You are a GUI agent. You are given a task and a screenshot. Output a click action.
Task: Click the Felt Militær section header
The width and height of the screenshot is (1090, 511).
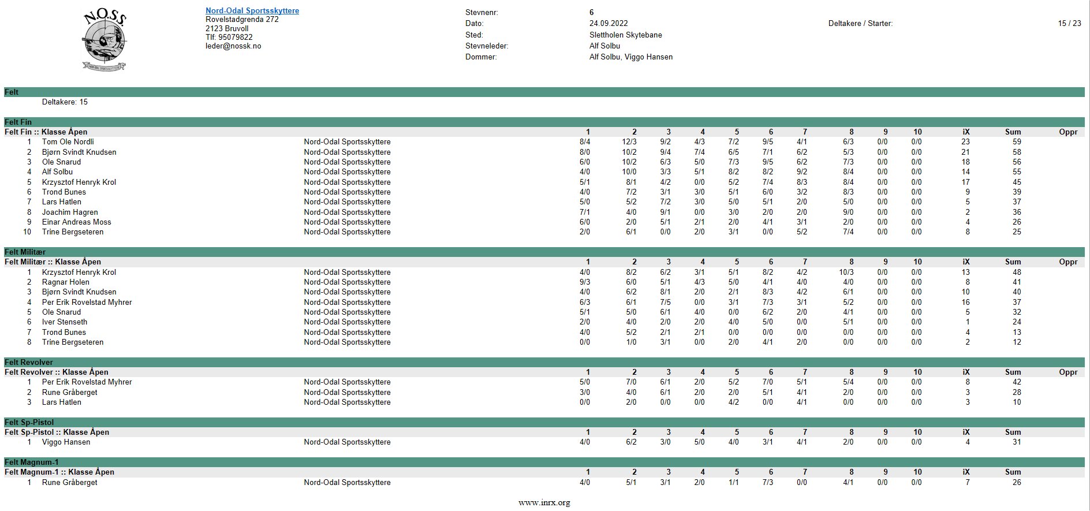pyautogui.click(x=544, y=252)
